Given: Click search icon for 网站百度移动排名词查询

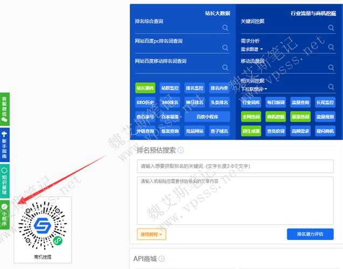Looking at the screenshot, I should pos(225,68).
